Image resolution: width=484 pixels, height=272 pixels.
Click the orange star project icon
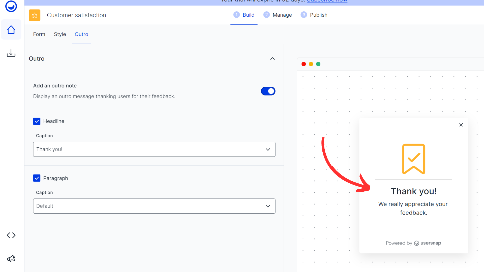click(x=35, y=15)
